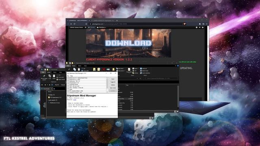
Task: Click search box in front Explorer window
Action: [x=160, y=78]
